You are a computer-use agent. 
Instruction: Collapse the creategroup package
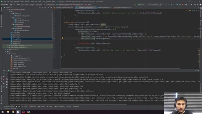click(11, 18)
